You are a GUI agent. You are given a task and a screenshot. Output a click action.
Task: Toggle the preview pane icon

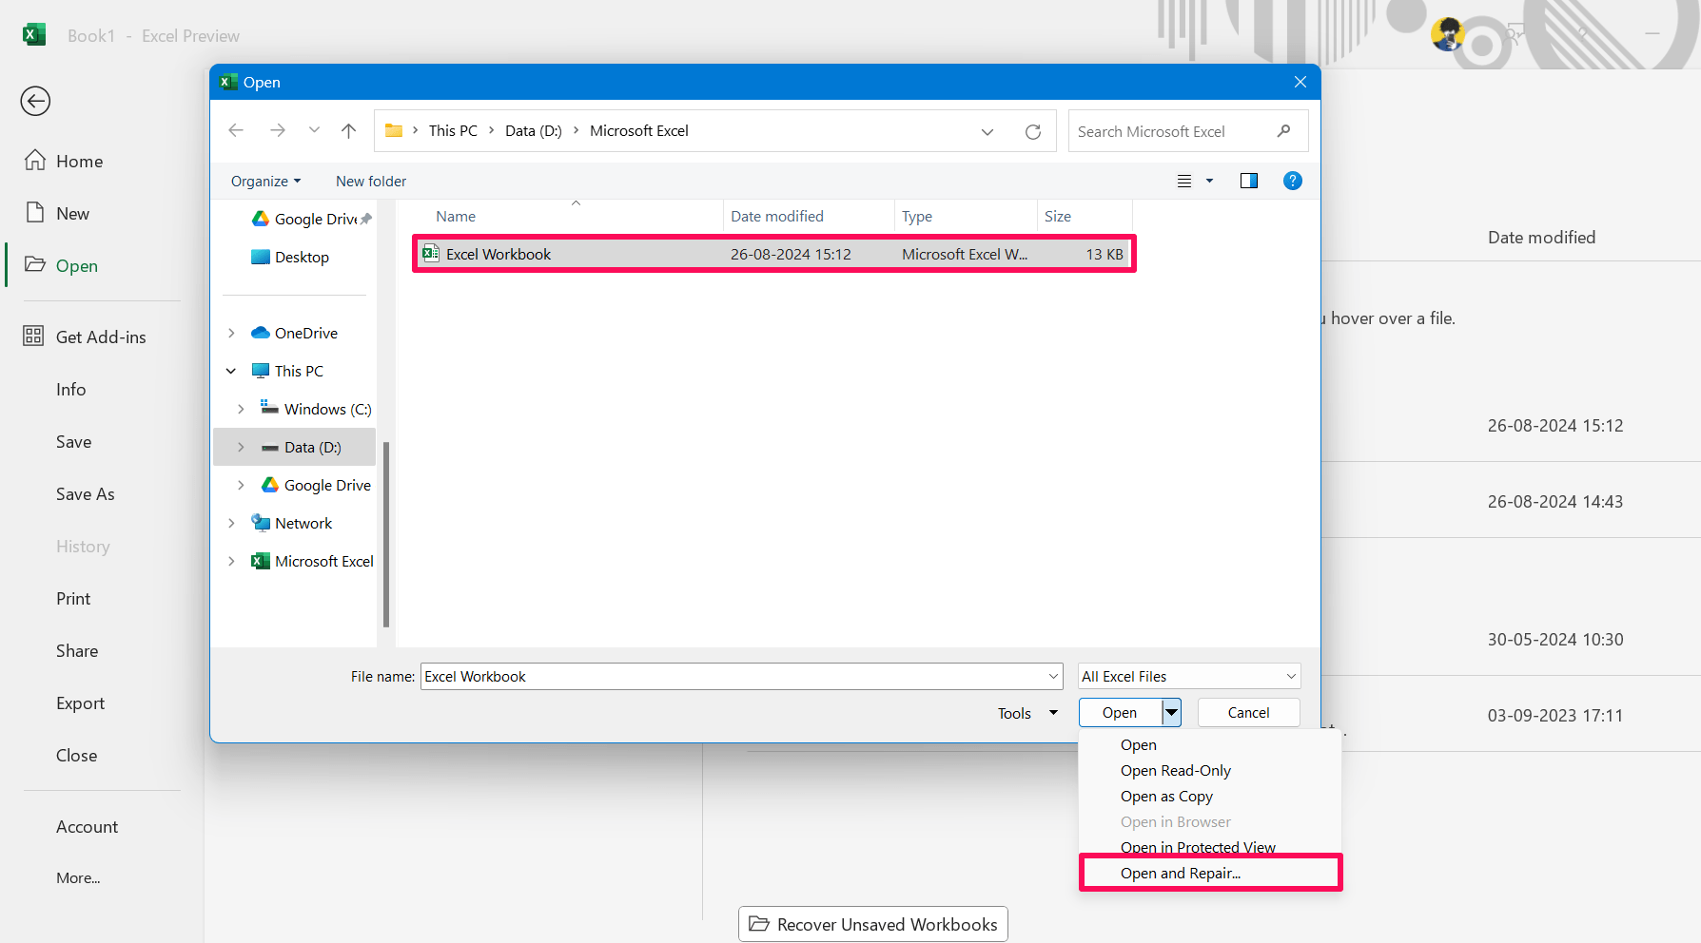click(x=1249, y=181)
